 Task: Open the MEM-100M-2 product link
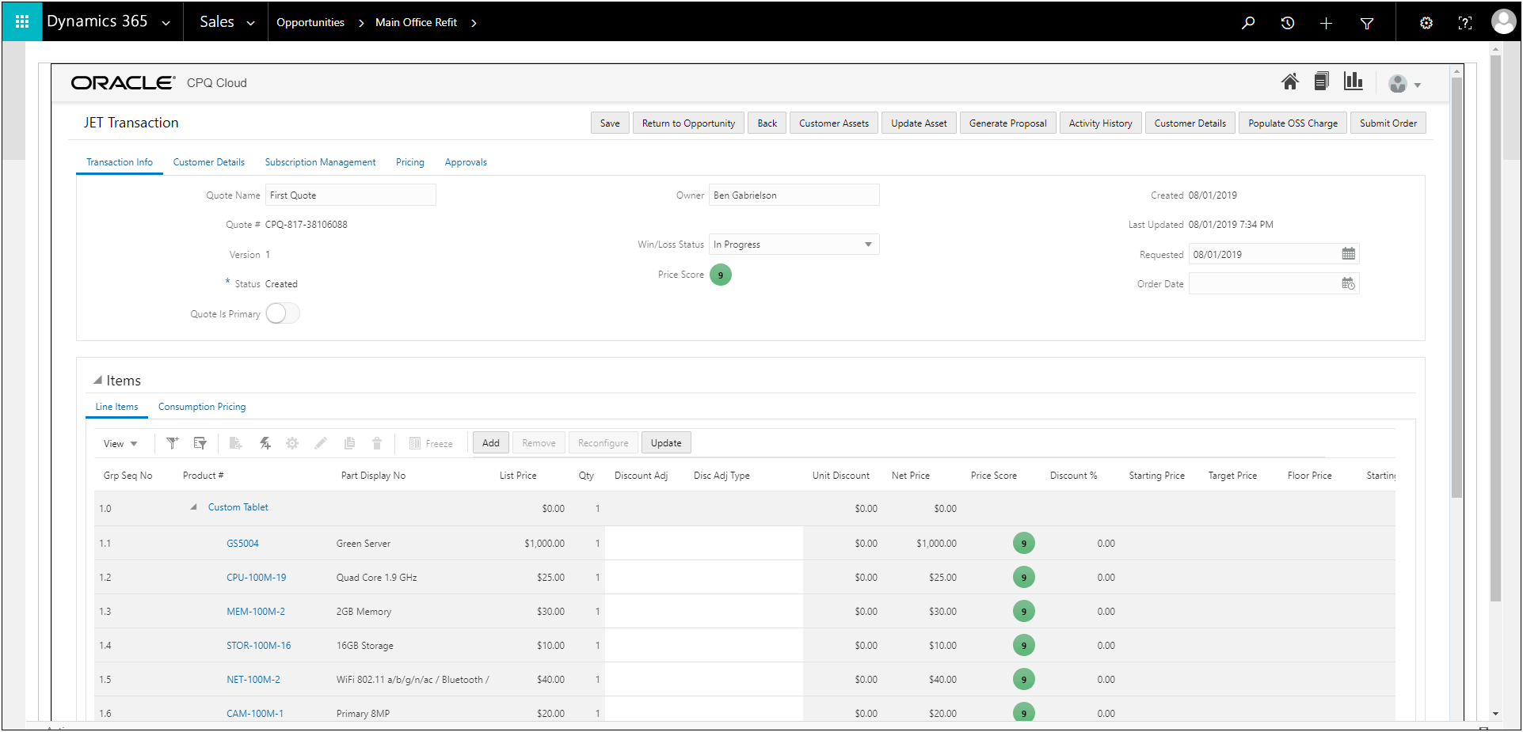[x=256, y=611]
